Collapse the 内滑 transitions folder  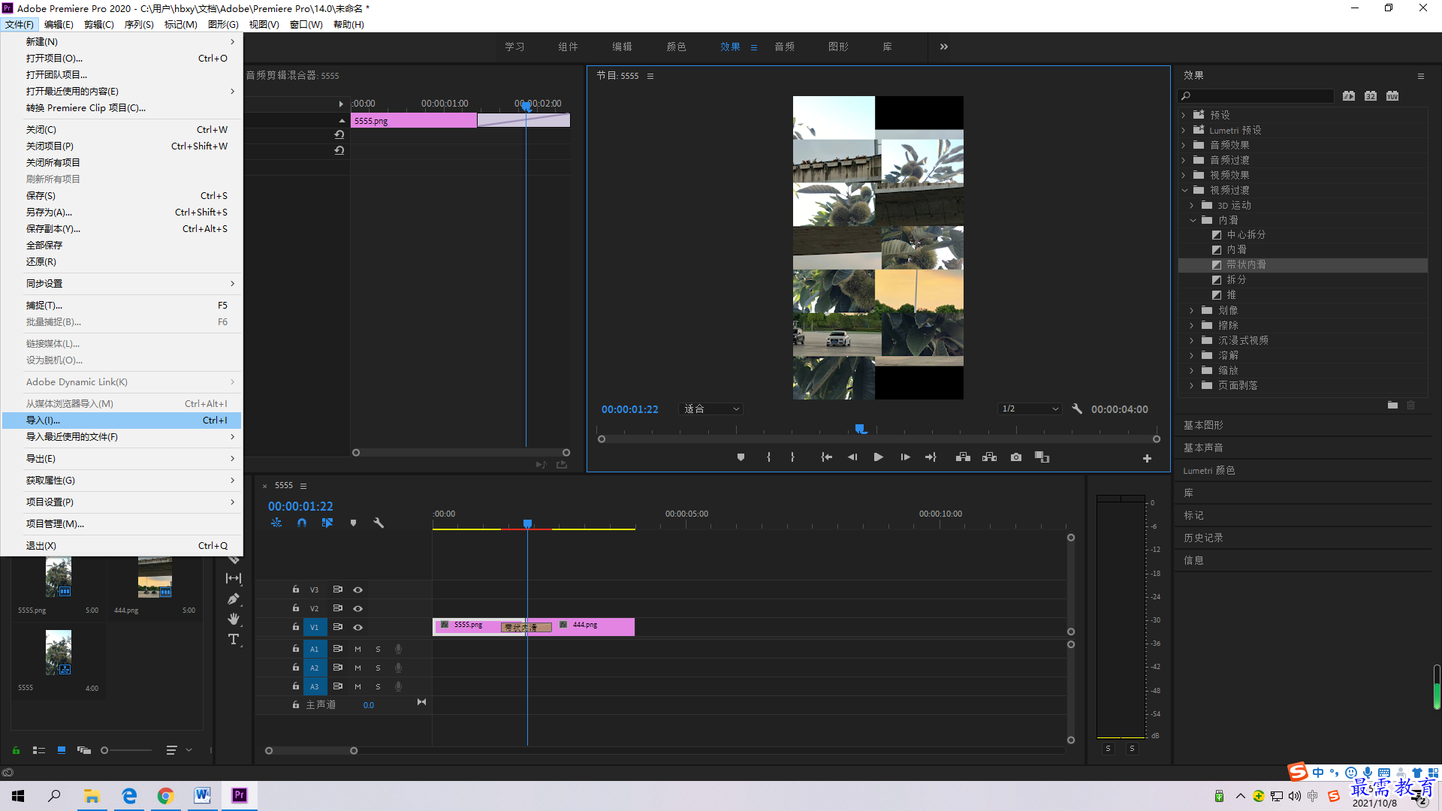click(x=1193, y=220)
